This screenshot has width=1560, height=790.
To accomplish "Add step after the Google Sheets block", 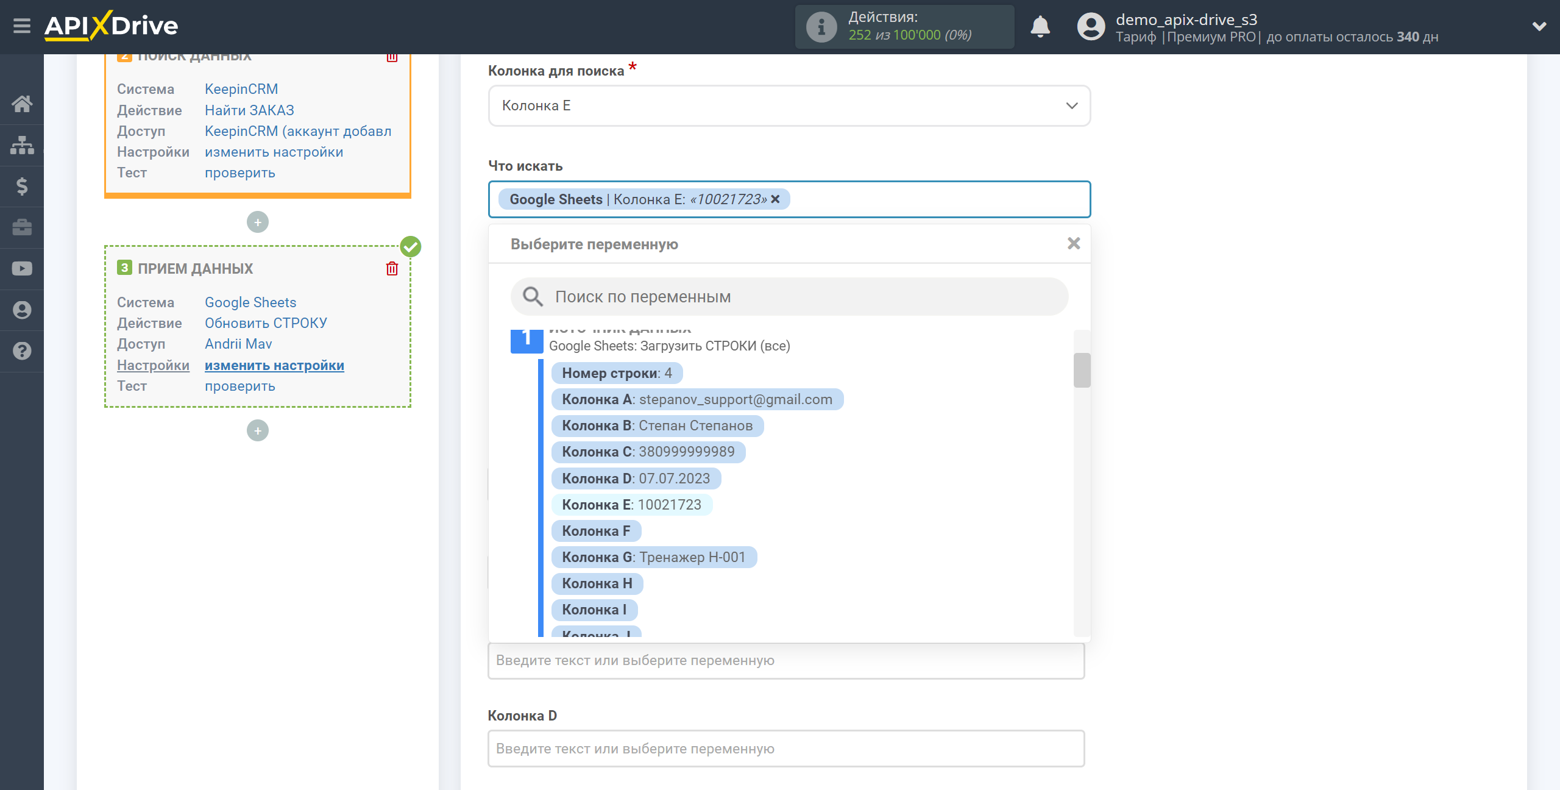I will point(258,430).
